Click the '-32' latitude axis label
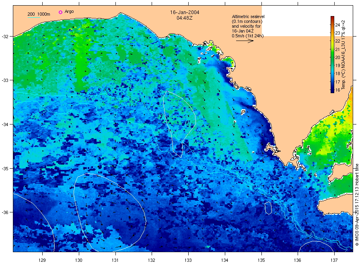Image resolution: width=362 pixels, height=265 pixels. pyautogui.click(x=5, y=37)
